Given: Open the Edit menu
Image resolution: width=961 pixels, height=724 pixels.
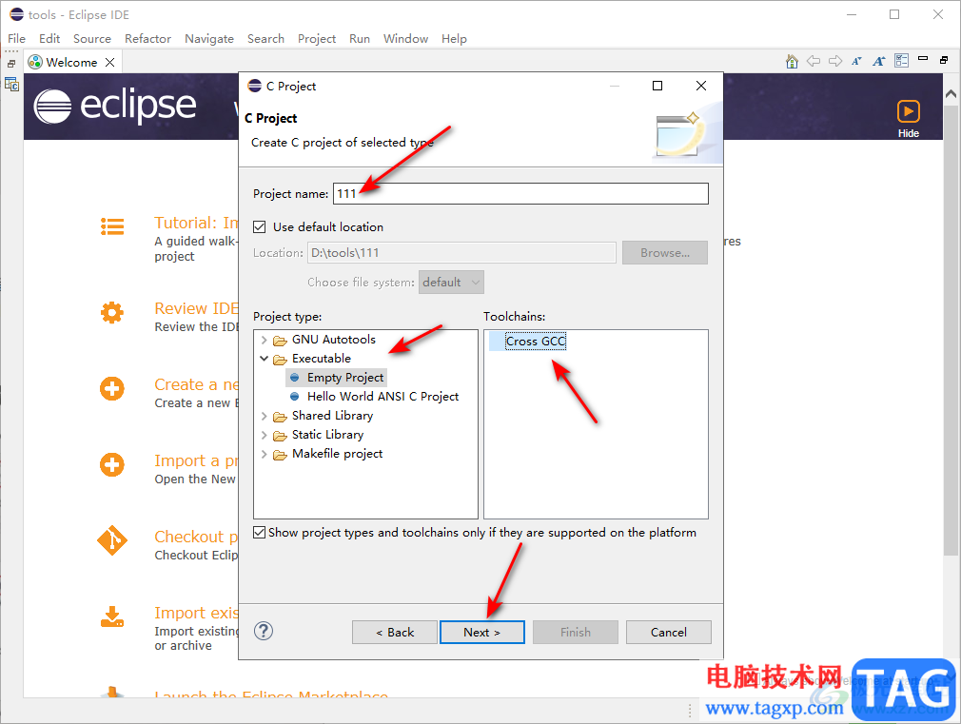Looking at the screenshot, I should click(49, 39).
